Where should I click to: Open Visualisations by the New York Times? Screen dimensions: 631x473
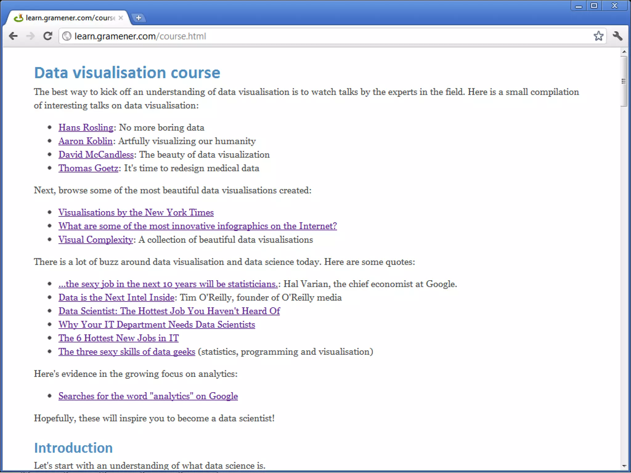click(136, 212)
